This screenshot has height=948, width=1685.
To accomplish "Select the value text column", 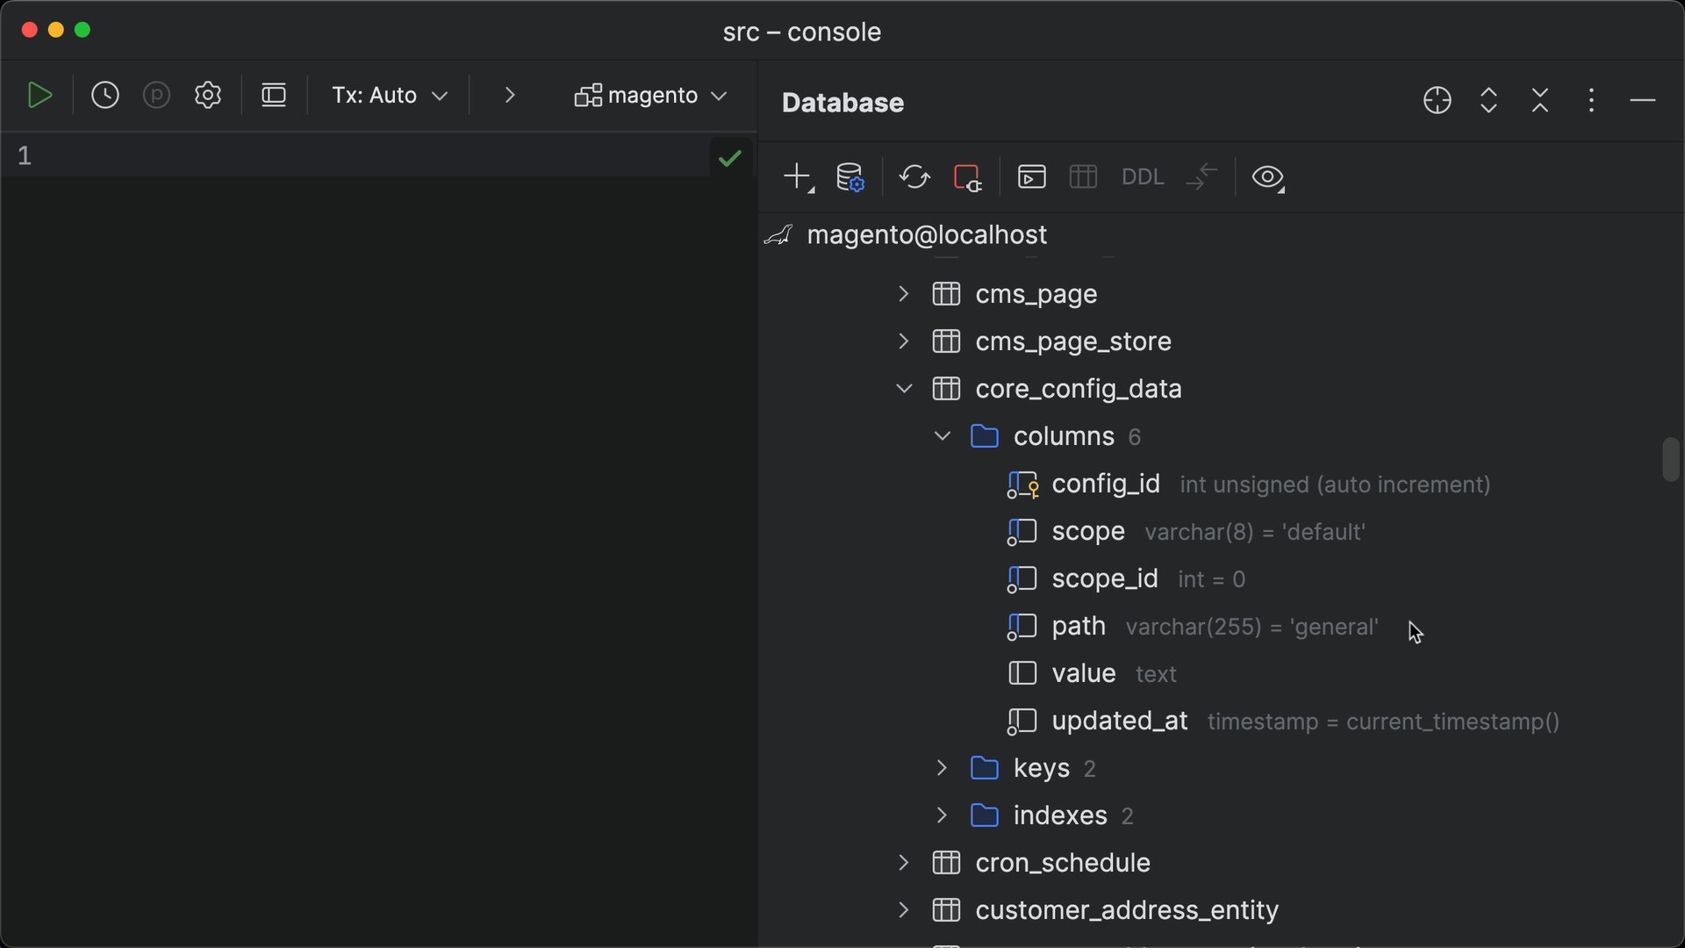I will click(x=1084, y=673).
